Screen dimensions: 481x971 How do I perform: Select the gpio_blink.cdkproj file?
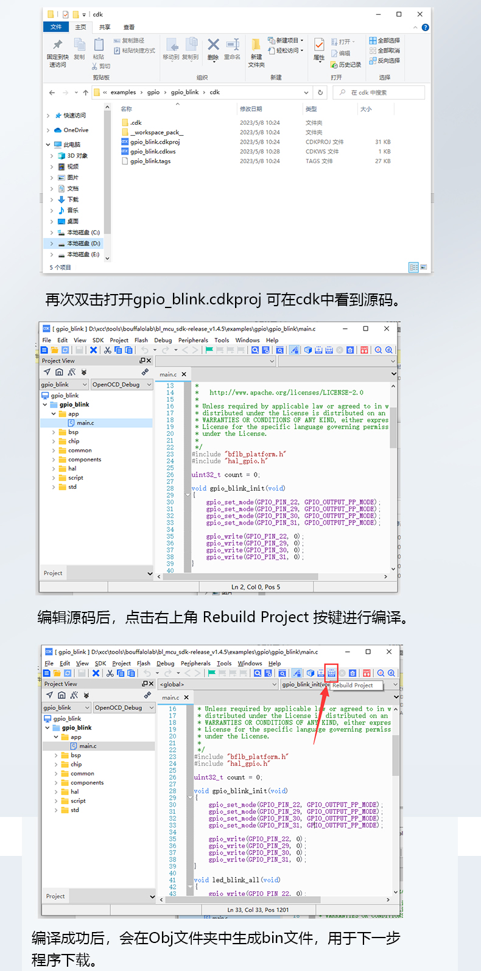155,142
